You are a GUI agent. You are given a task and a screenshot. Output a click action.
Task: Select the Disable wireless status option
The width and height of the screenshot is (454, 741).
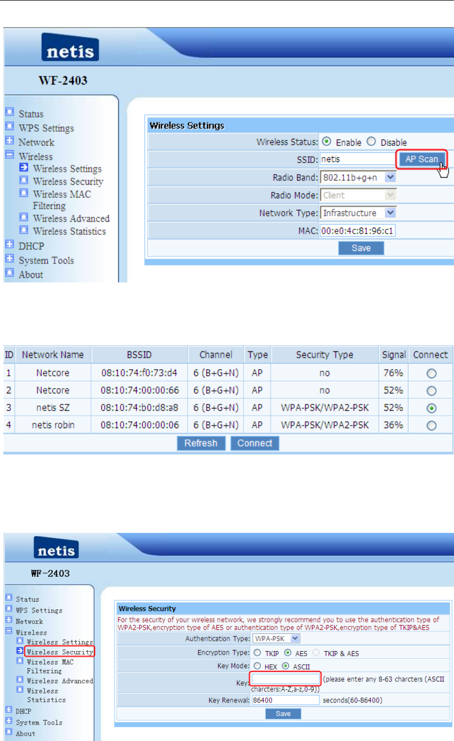point(371,141)
